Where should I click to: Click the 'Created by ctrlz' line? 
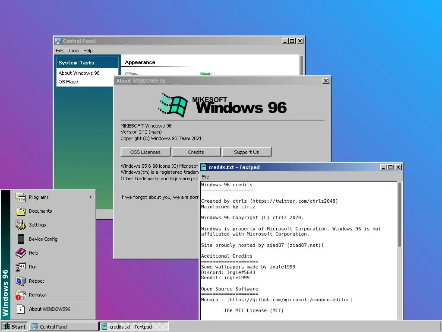pyautogui.click(x=269, y=201)
